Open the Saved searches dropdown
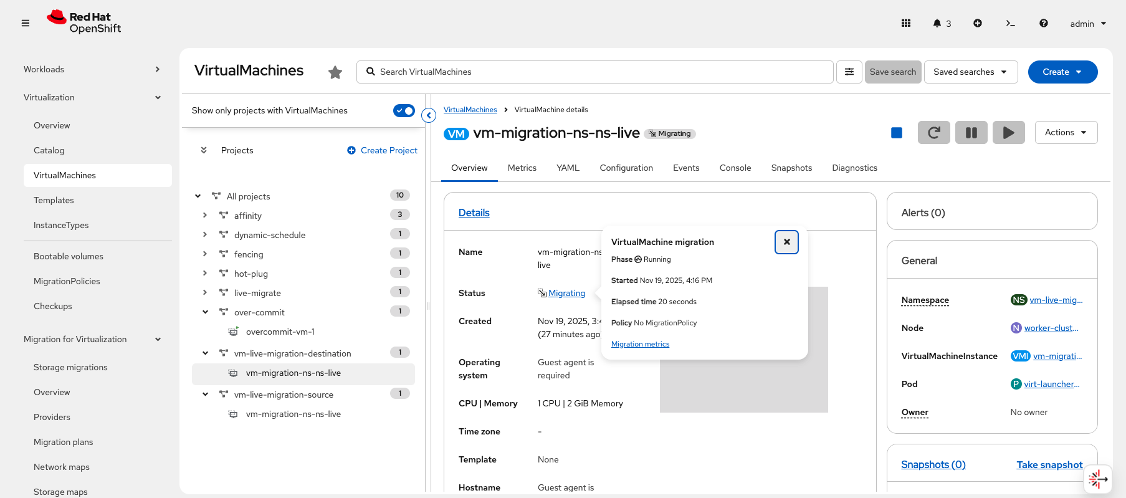Image resolution: width=1126 pixels, height=498 pixels. (x=970, y=72)
